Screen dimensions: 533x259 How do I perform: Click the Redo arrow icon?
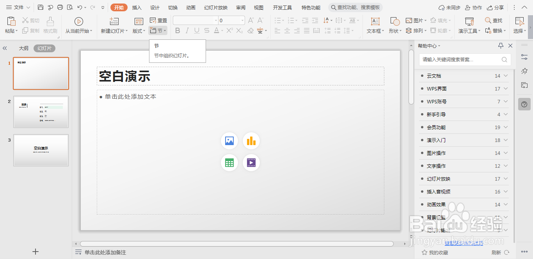[x=92, y=7]
